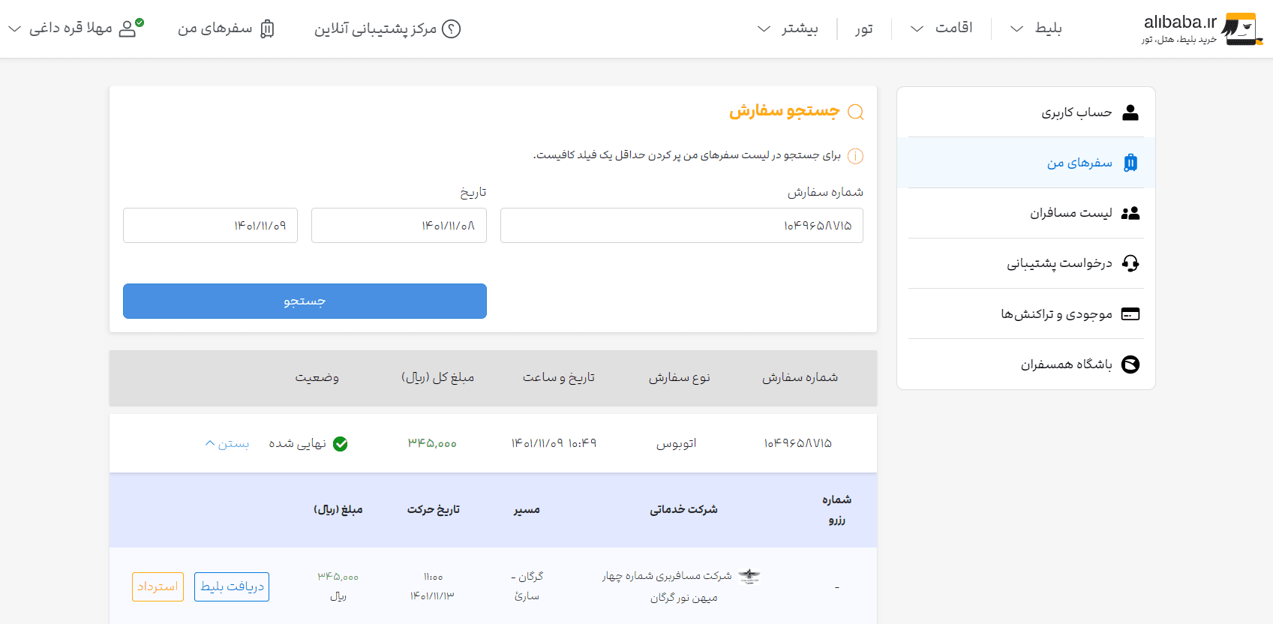The height and width of the screenshot is (624, 1273).
Task: Click the question mark support icon
Action: 452,28
